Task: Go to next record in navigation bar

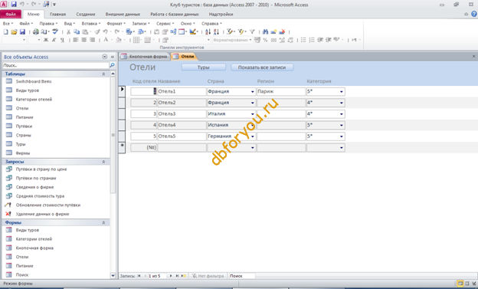Action: point(171,276)
